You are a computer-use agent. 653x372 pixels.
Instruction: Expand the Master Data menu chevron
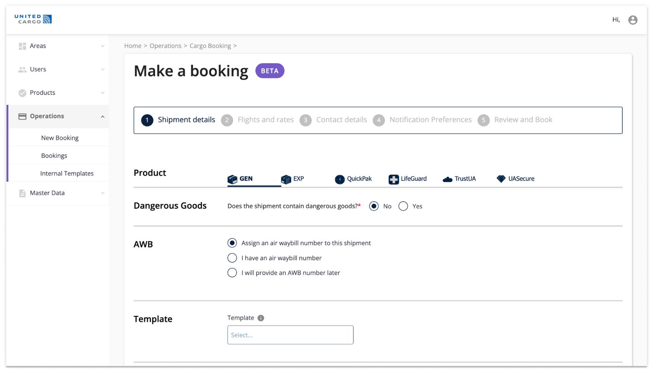[x=102, y=193]
